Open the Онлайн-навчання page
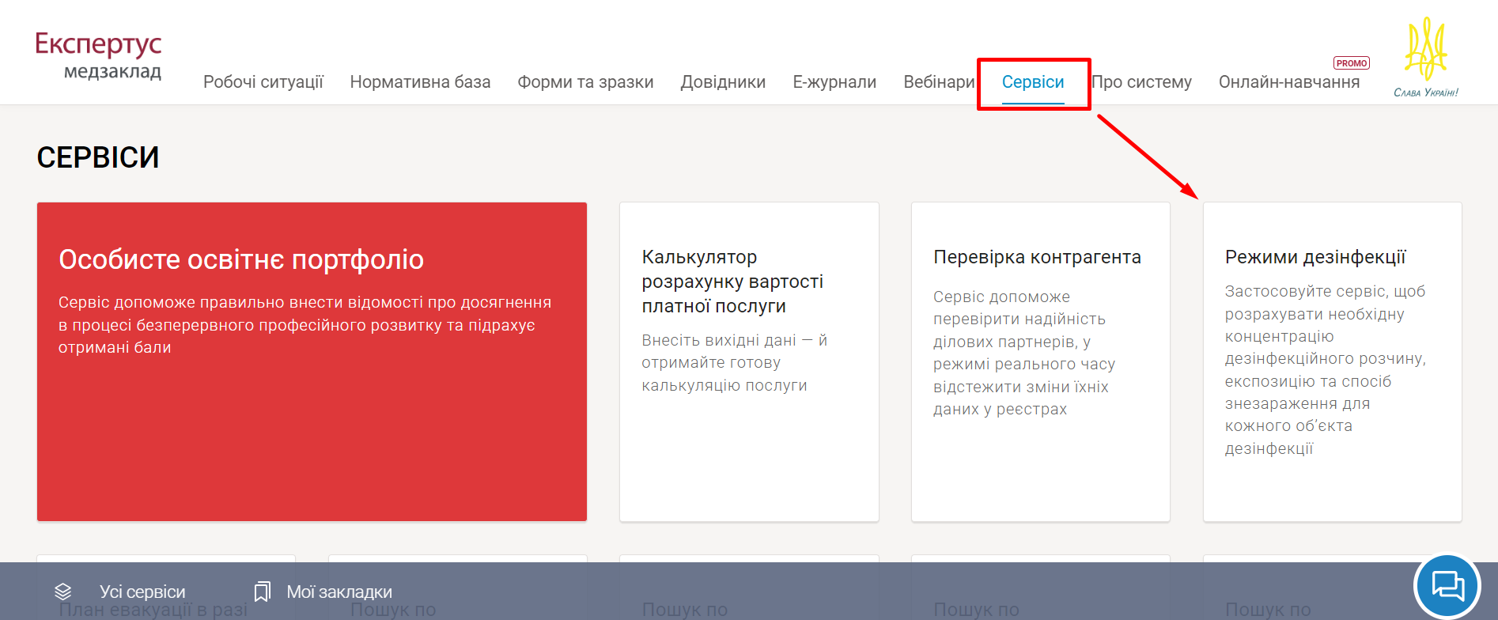Screen dimensions: 1498x620 click(1288, 82)
